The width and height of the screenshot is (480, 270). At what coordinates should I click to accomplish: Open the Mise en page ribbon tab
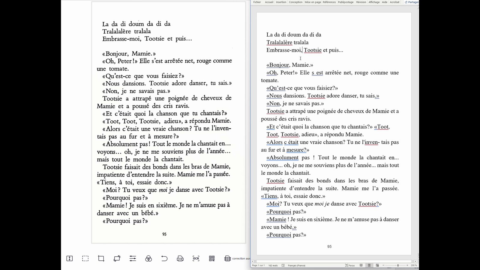click(313, 2)
